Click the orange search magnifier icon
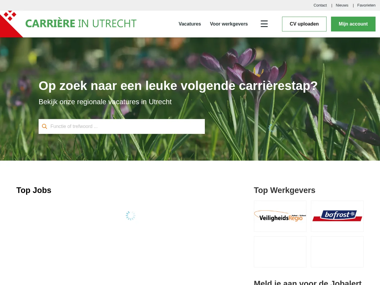The image size is (380, 285). coord(45,126)
